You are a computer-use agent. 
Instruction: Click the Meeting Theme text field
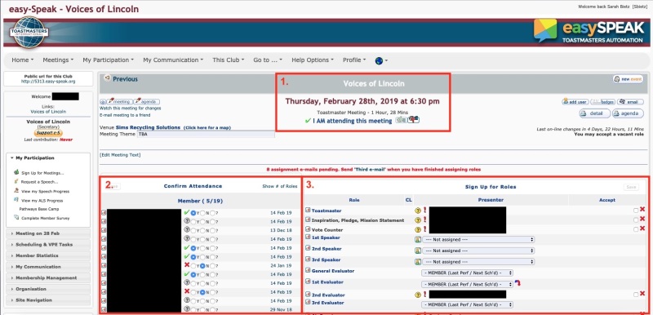click(x=206, y=135)
